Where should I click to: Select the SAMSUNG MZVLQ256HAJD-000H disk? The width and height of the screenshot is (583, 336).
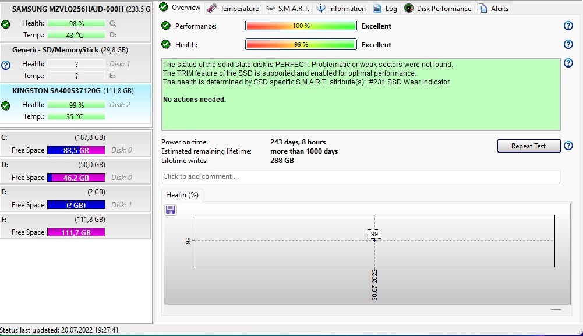coord(76,22)
